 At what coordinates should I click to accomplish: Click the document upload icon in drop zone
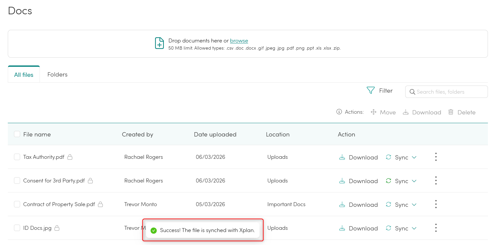click(x=159, y=43)
